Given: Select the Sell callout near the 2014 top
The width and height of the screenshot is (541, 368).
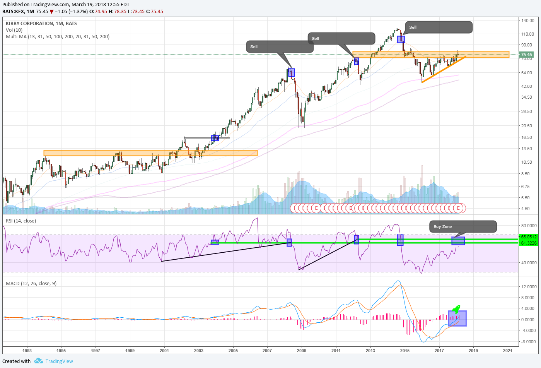Looking at the screenshot, I should 439,27.
